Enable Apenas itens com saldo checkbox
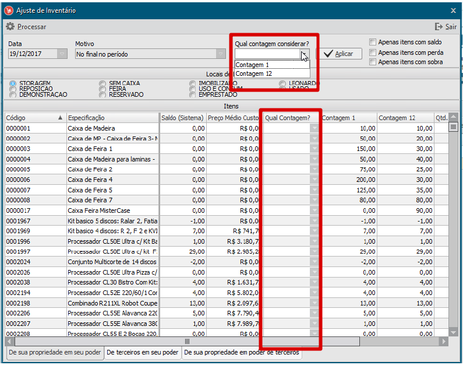 click(373, 42)
